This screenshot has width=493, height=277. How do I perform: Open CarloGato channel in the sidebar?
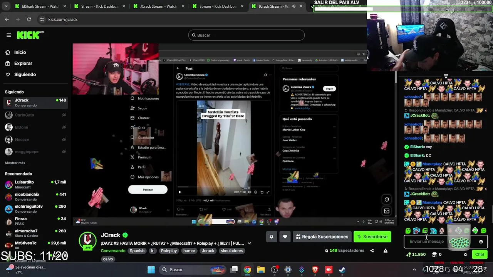point(35,115)
